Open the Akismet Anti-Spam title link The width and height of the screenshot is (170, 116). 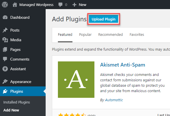[123, 65]
